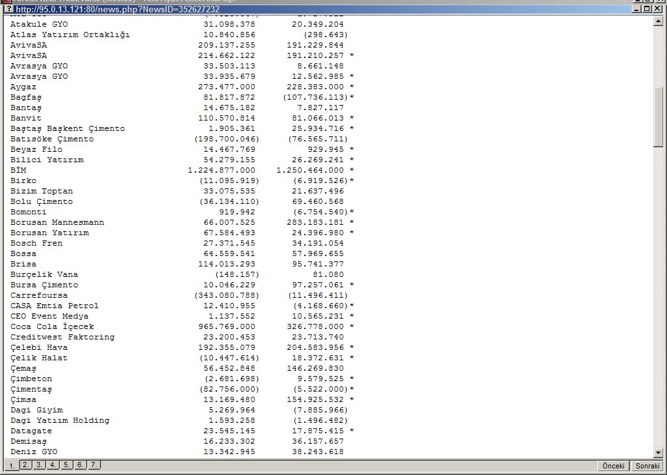Click Dagi Yatıım Holding name
This screenshot has width=667, height=475.
click(59, 420)
